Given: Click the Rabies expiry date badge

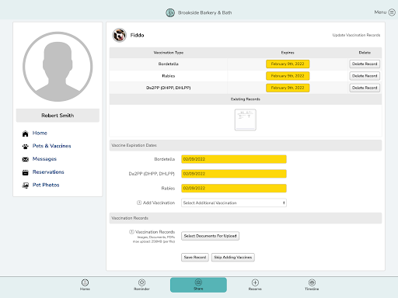Looking at the screenshot, I should [288, 76].
